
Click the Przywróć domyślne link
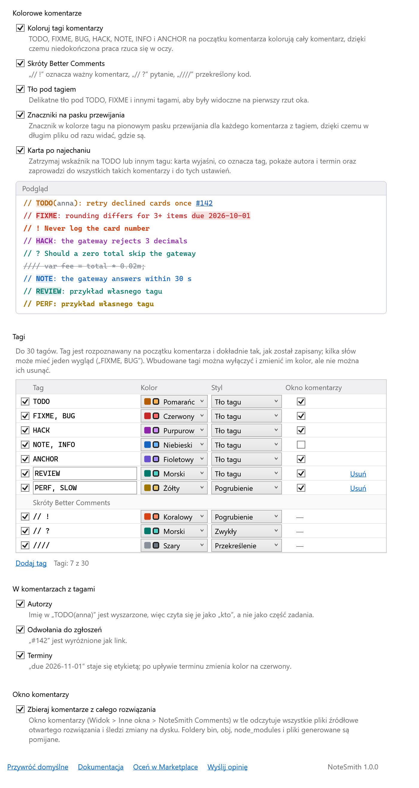tap(38, 767)
